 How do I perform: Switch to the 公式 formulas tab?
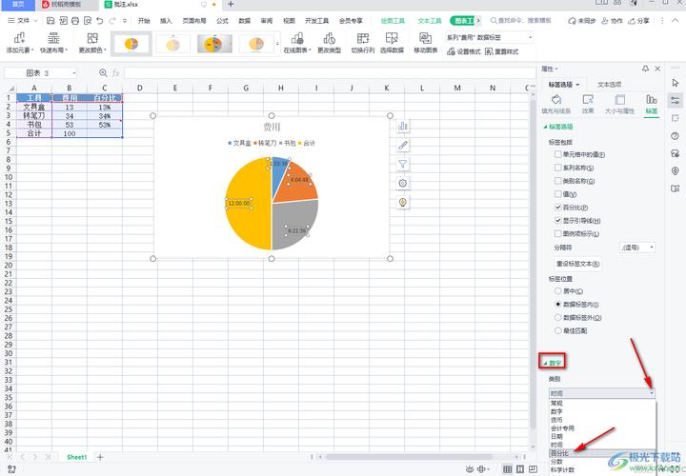pos(222,21)
